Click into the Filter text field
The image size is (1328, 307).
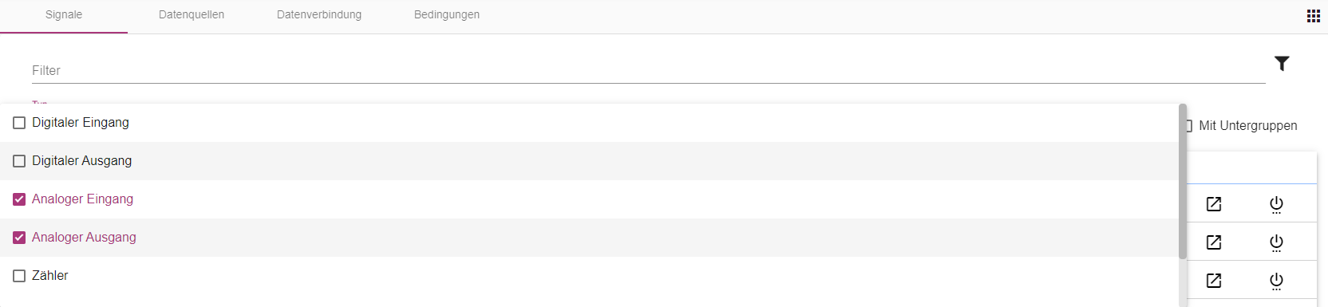(x=648, y=70)
